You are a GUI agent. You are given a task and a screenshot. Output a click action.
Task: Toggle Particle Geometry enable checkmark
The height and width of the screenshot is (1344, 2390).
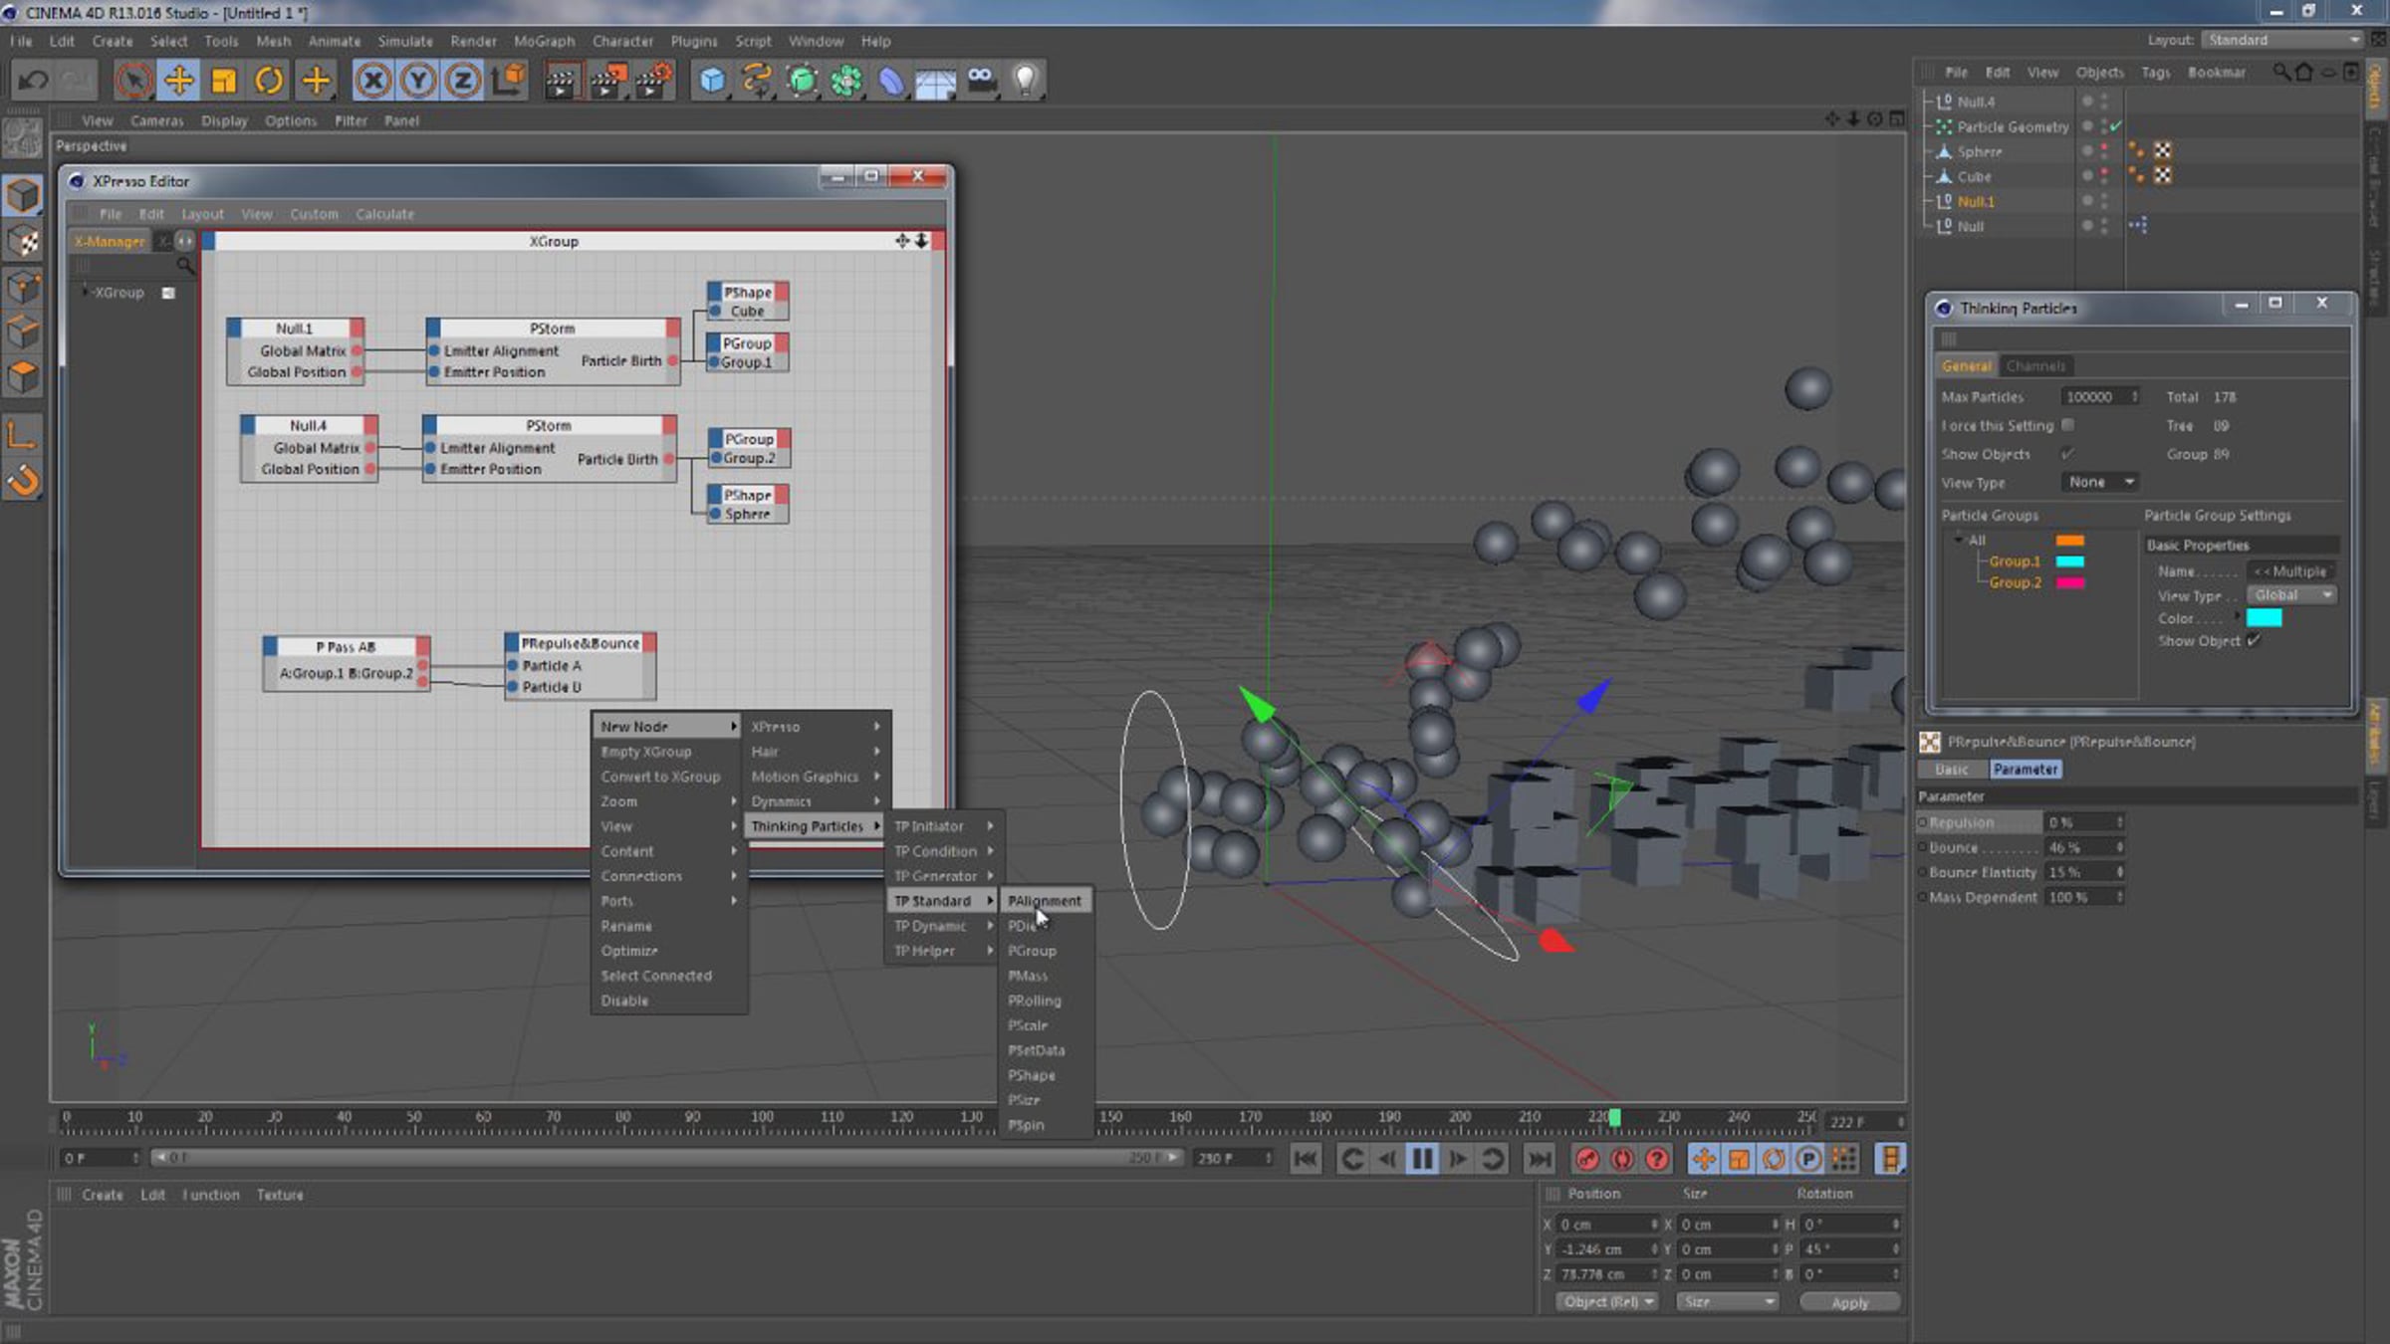2114,126
